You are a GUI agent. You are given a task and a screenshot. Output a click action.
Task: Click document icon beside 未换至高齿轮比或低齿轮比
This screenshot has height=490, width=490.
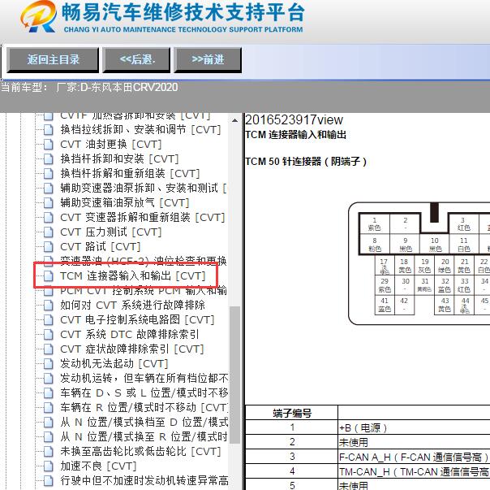point(49,452)
